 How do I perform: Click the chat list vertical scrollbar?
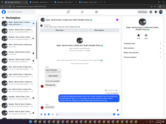tap(37, 40)
